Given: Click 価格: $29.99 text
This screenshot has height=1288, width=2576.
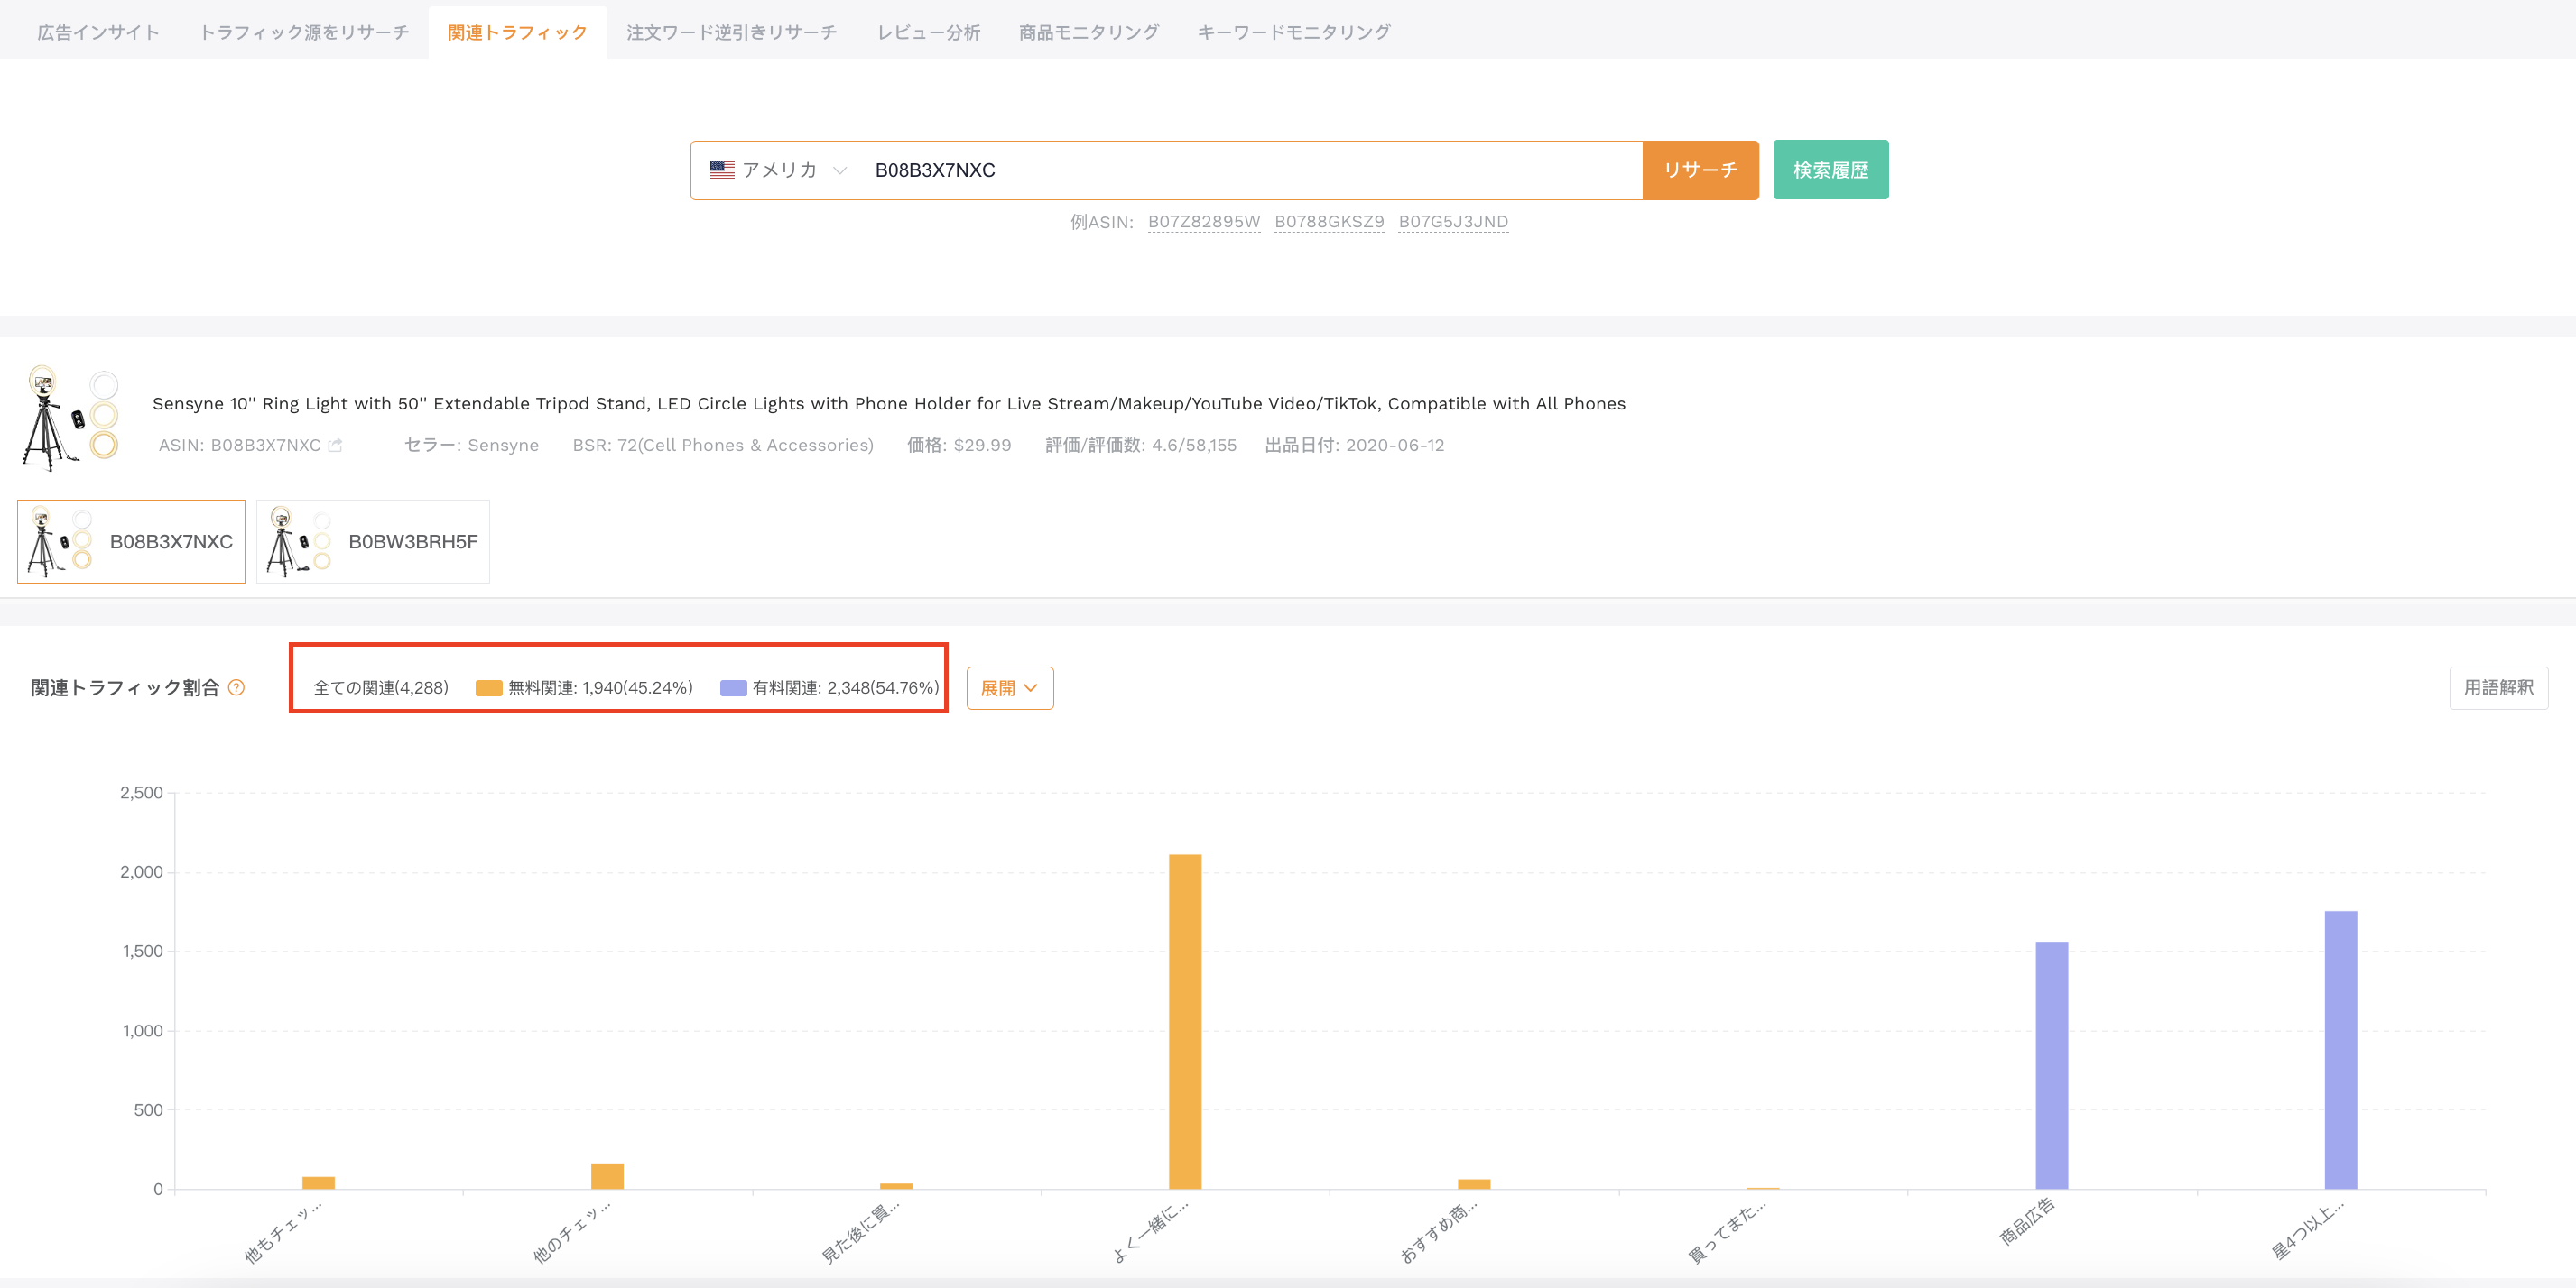Looking at the screenshot, I should coord(958,446).
